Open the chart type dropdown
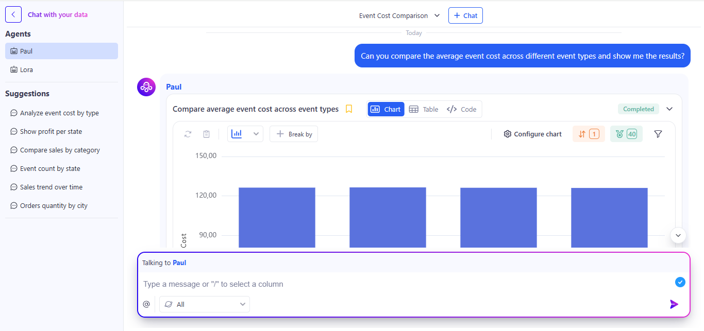704x331 pixels. (245, 134)
